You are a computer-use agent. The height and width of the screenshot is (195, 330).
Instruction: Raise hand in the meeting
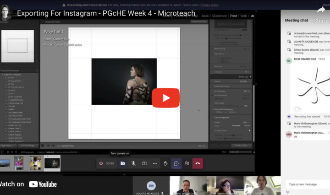point(165,163)
